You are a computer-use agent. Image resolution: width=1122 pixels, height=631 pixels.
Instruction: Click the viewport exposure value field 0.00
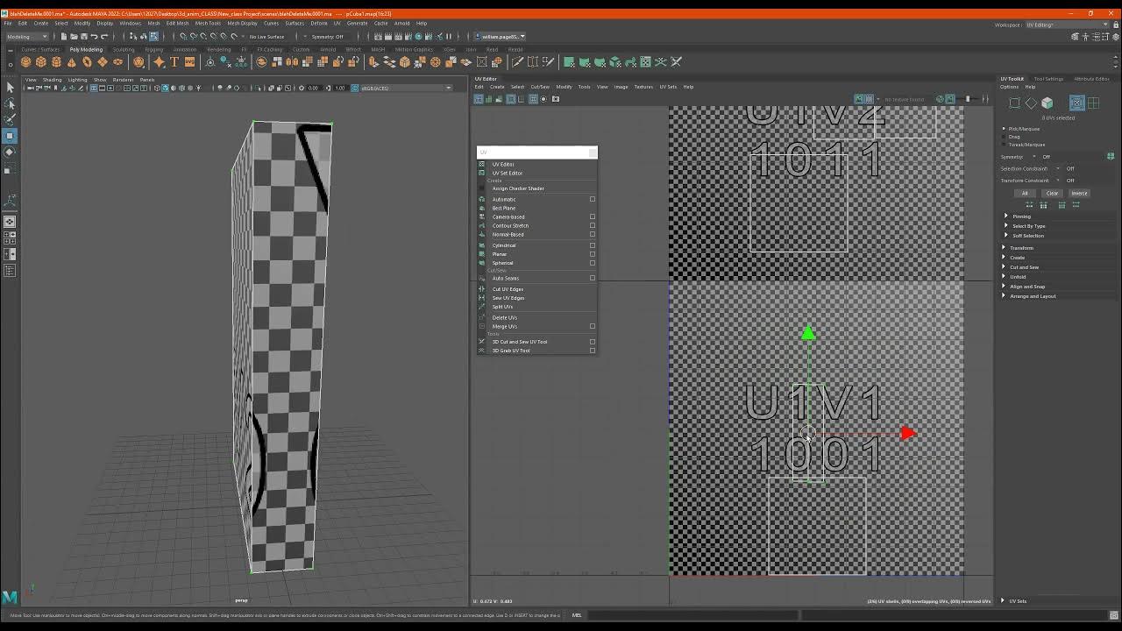tap(313, 88)
